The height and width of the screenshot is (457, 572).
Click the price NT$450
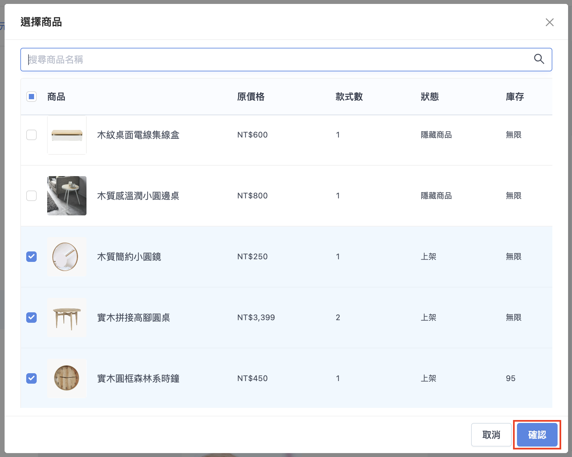pyautogui.click(x=253, y=378)
